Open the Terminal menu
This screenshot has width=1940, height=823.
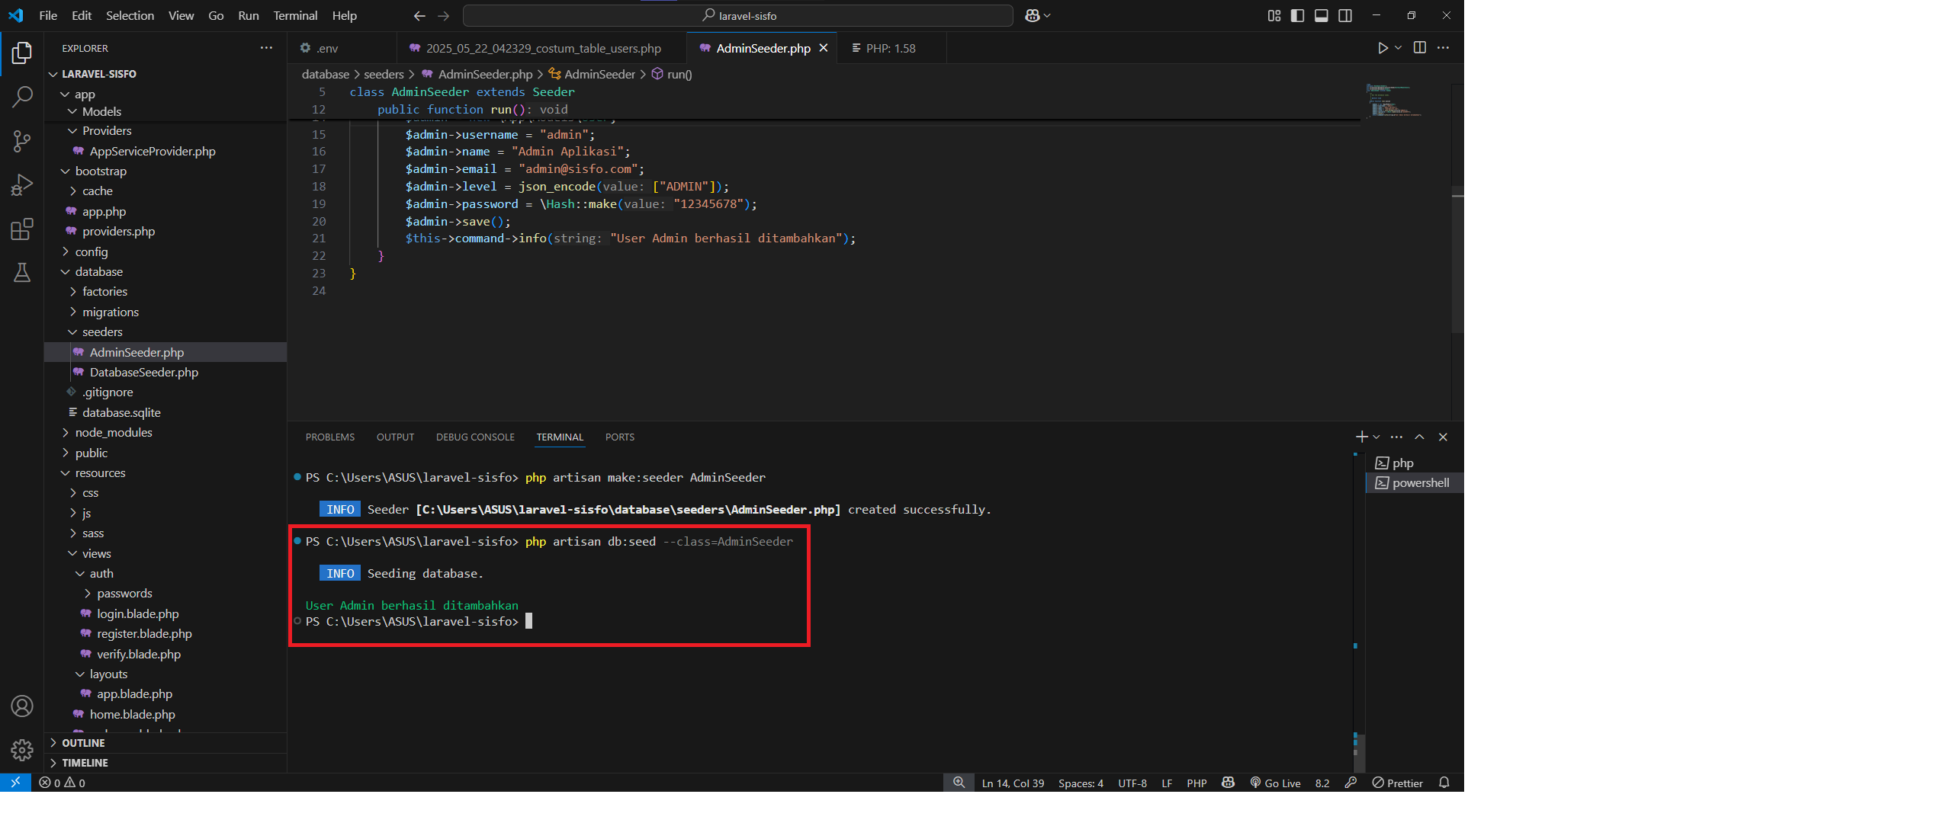294,16
